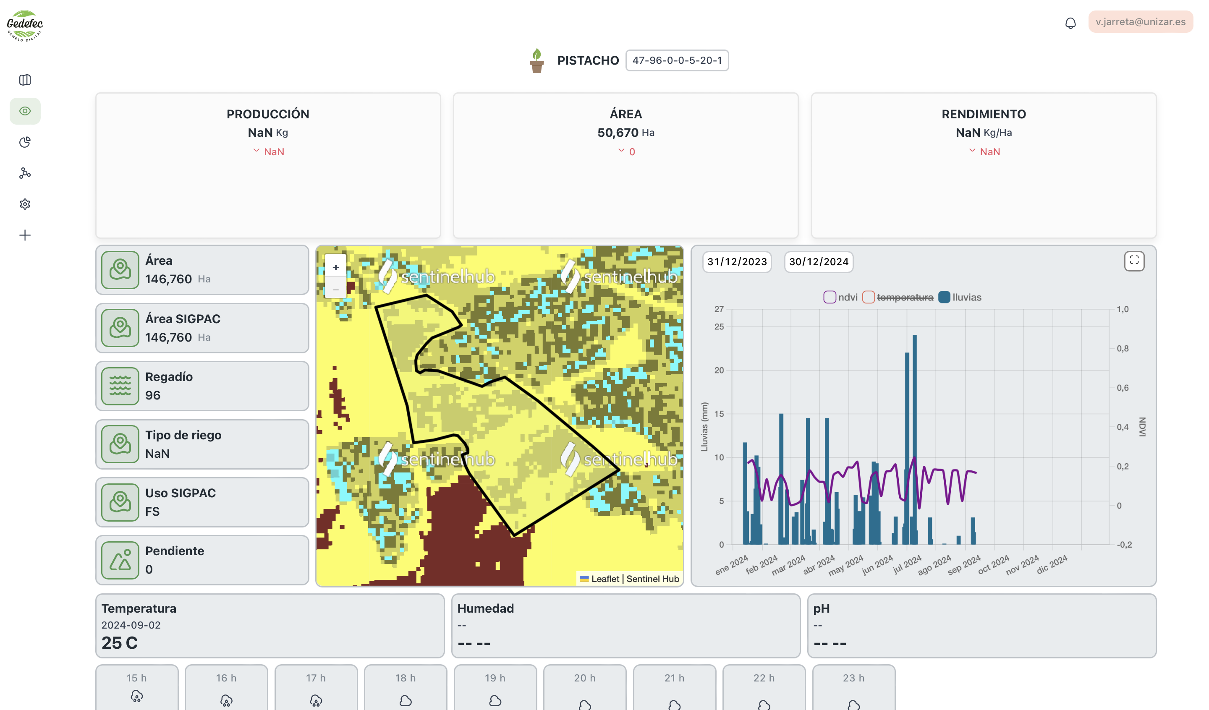This screenshot has width=1209, height=710.
Task: Click the Gedefec logo
Action: (x=25, y=25)
